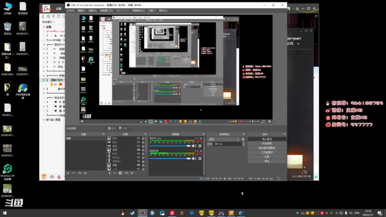Expand the 地下室小黑屋 channel tree node

44,120
